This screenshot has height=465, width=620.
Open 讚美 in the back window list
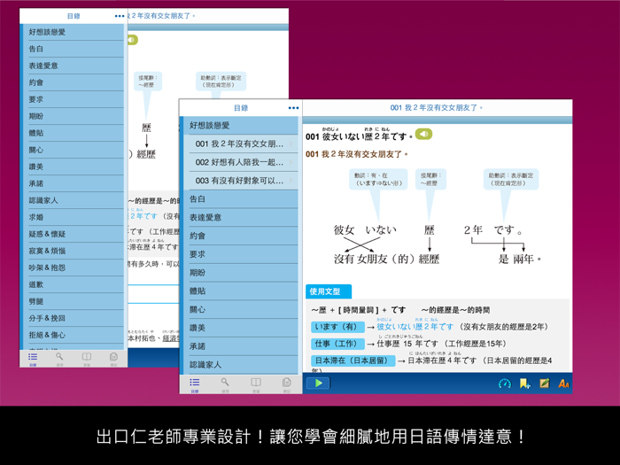tap(74, 167)
